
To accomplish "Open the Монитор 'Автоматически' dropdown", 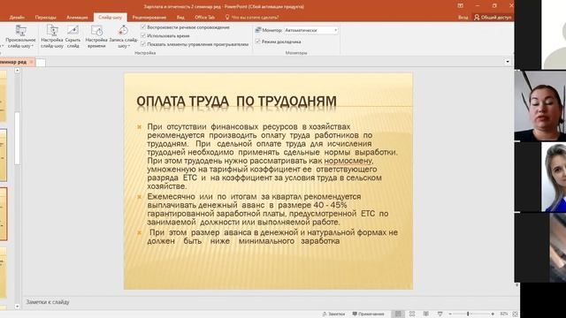I will point(310,30).
